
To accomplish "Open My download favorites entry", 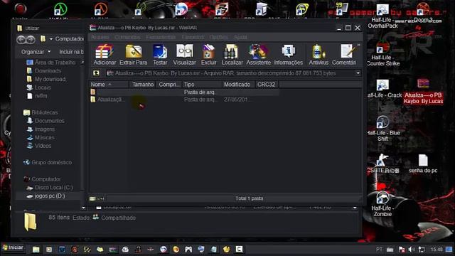I will click(47, 79).
